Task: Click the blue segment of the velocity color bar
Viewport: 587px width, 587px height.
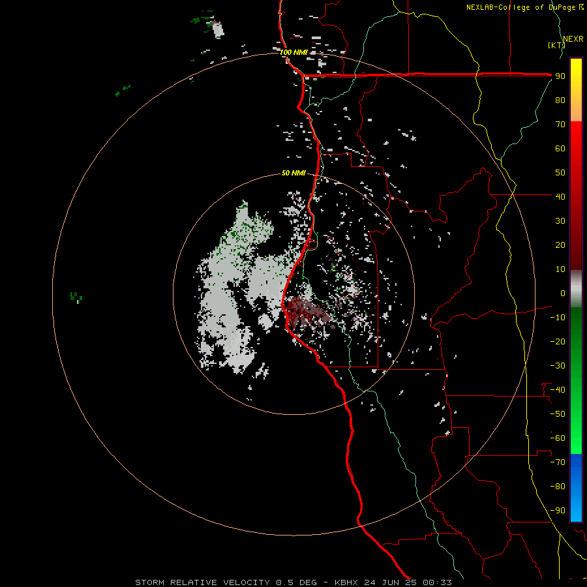Action: 576,488
